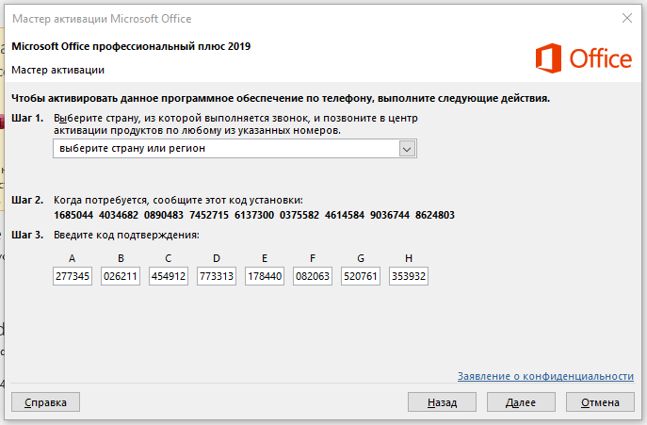Screen dimensions: 647x425
Task: Click confirmation code field A
Action: pos(73,277)
